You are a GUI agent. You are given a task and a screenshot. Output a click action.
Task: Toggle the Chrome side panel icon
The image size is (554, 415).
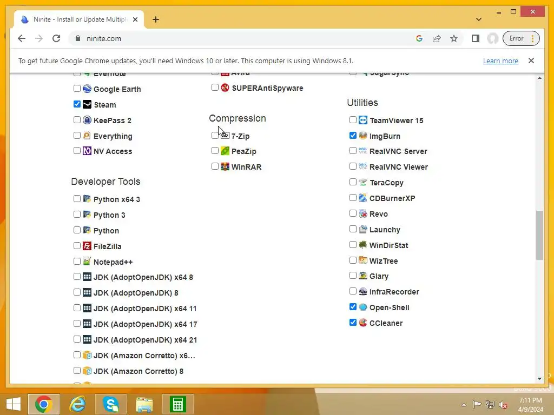(x=475, y=38)
